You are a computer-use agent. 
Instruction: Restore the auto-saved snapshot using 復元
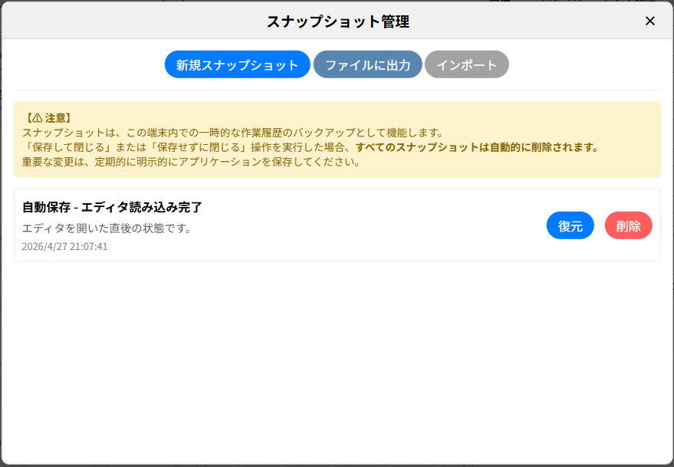coord(570,225)
